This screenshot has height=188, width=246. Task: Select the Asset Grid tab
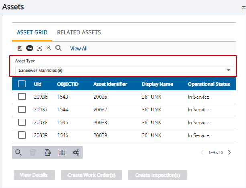tap(32, 32)
